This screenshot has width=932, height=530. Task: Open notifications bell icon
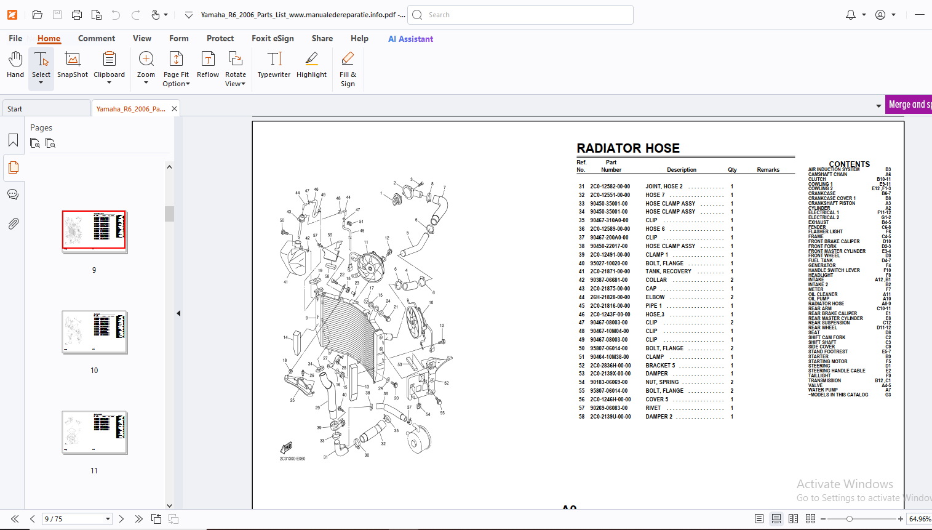(851, 15)
